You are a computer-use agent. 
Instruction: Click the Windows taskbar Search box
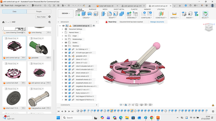(77, 118)
